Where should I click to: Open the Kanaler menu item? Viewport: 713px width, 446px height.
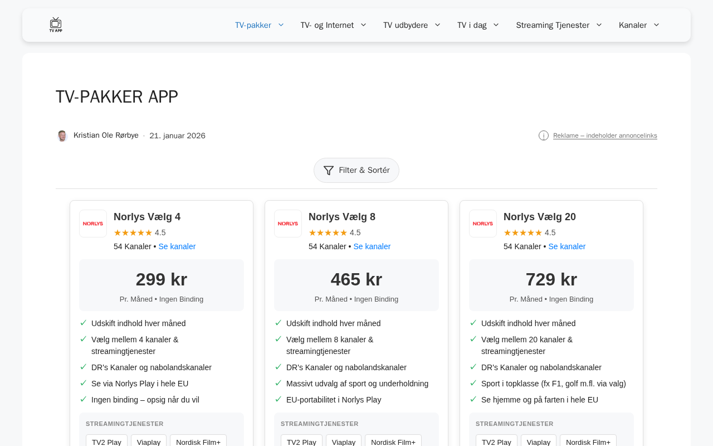coord(633,25)
